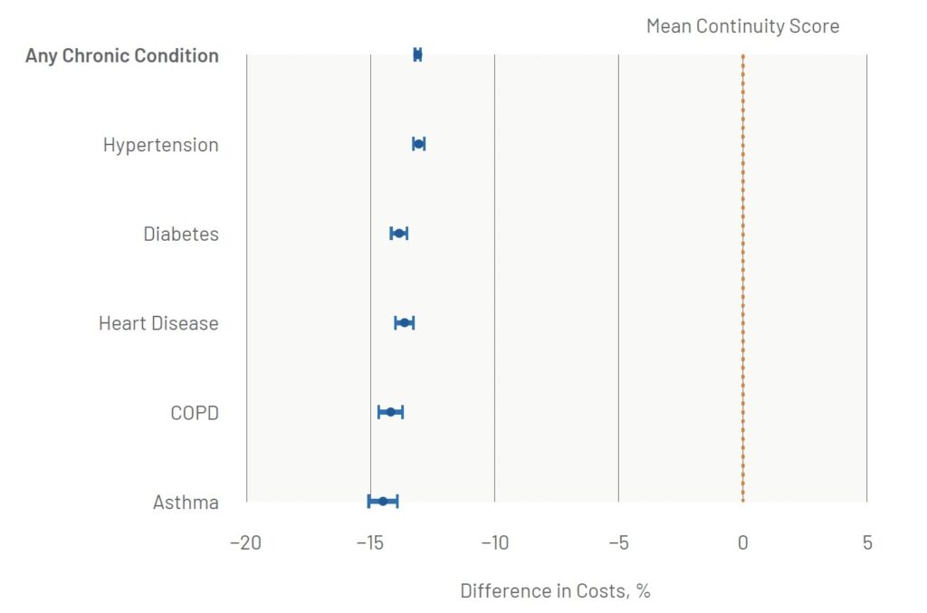Image resolution: width=927 pixels, height=613 pixels.
Task: Select the Difference in Costs axis title
Action: point(555,591)
